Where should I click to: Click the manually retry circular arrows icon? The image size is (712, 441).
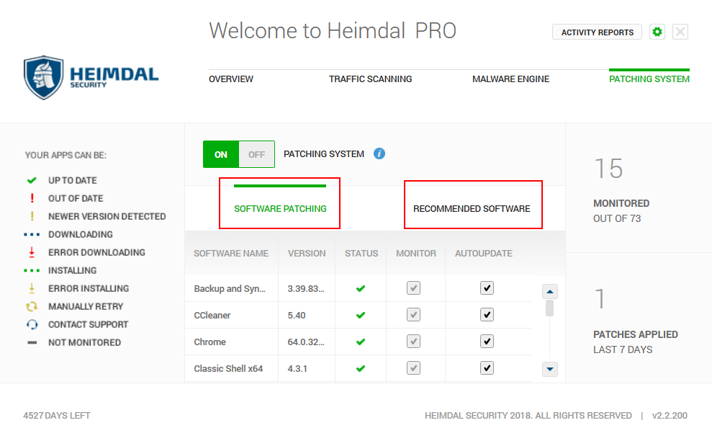[32, 306]
